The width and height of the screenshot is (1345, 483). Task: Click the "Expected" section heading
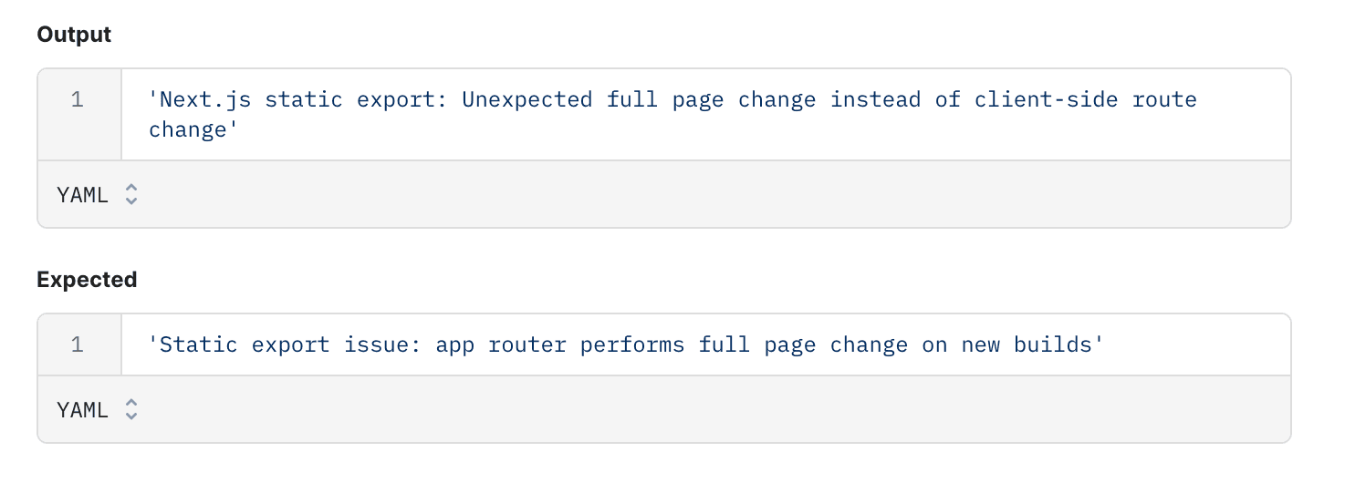[x=87, y=280]
